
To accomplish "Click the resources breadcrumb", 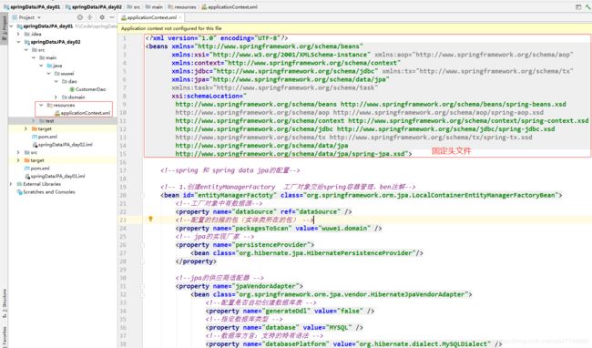I will 182,6.
